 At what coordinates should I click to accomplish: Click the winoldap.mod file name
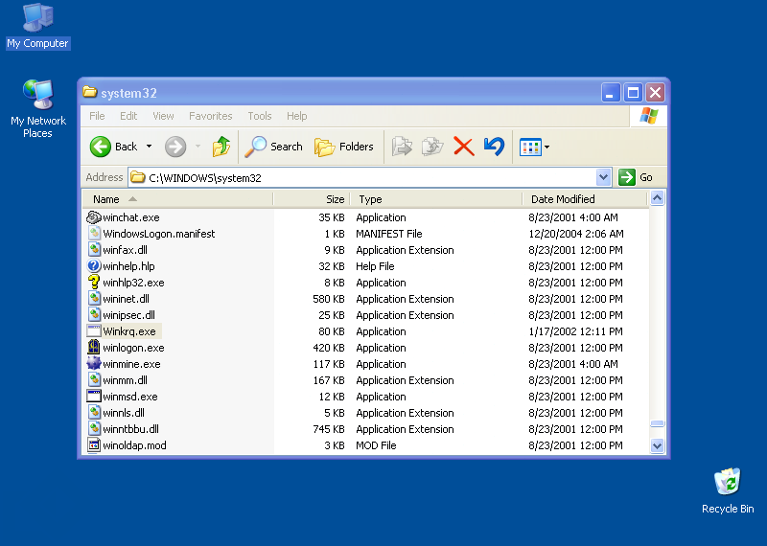[134, 445]
